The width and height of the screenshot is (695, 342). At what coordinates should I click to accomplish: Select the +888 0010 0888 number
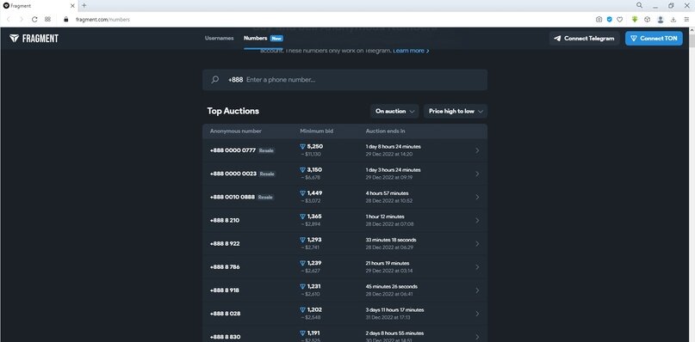point(233,198)
